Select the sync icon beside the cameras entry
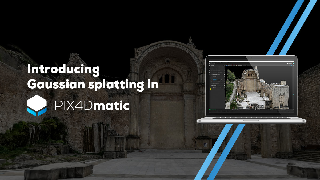The width and height of the screenshot is (320, 180). (223, 67)
